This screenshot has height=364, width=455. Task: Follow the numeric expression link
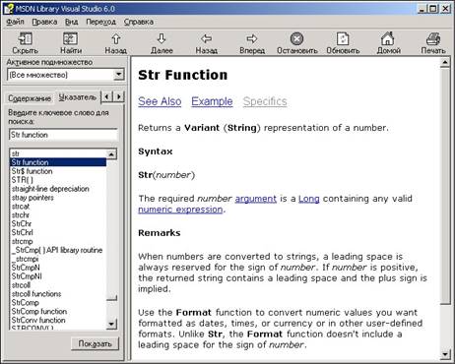[x=180, y=210]
